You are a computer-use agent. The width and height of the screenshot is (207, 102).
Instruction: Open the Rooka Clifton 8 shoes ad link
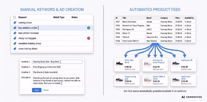click(x=159, y=78)
